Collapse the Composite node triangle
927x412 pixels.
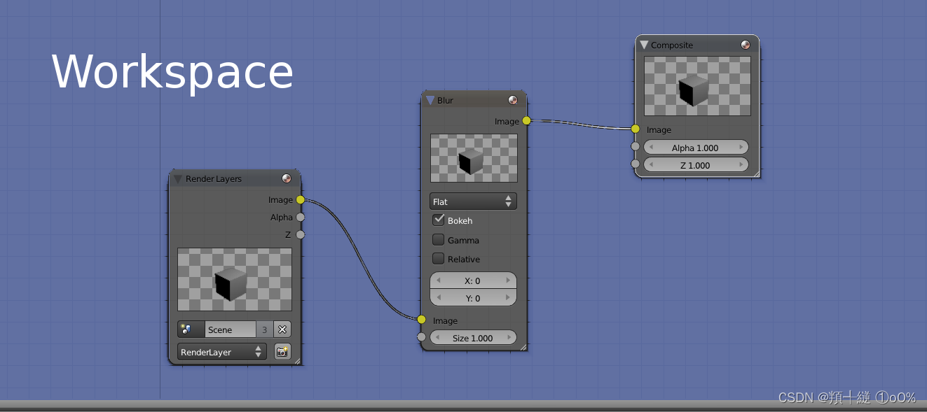click(x=645, y=45)
